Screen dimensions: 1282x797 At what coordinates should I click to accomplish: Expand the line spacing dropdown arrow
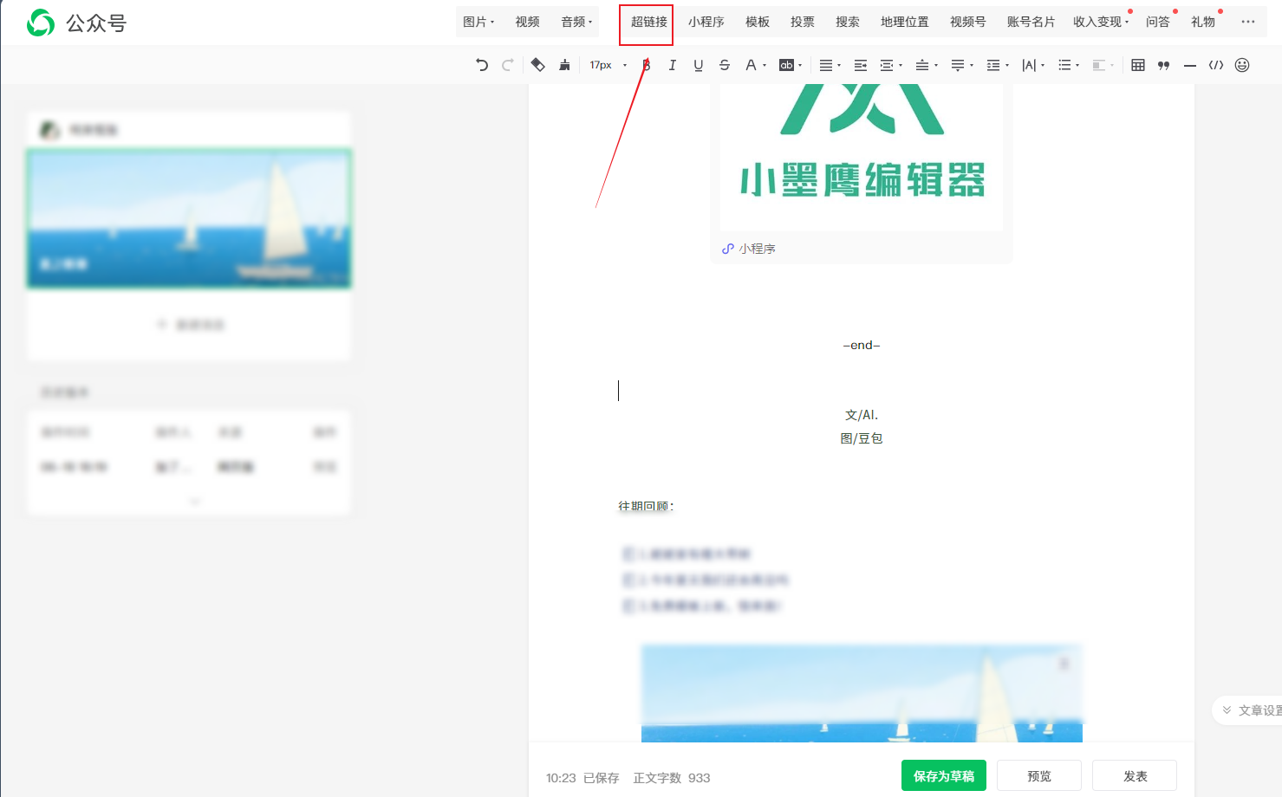click(1007, 65)
